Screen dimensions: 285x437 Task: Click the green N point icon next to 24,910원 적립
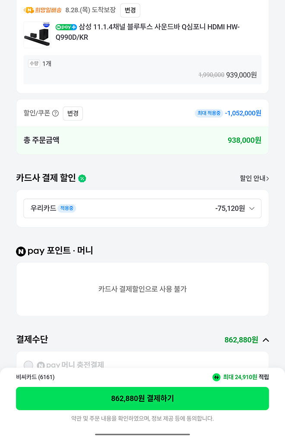click(216, 377)
